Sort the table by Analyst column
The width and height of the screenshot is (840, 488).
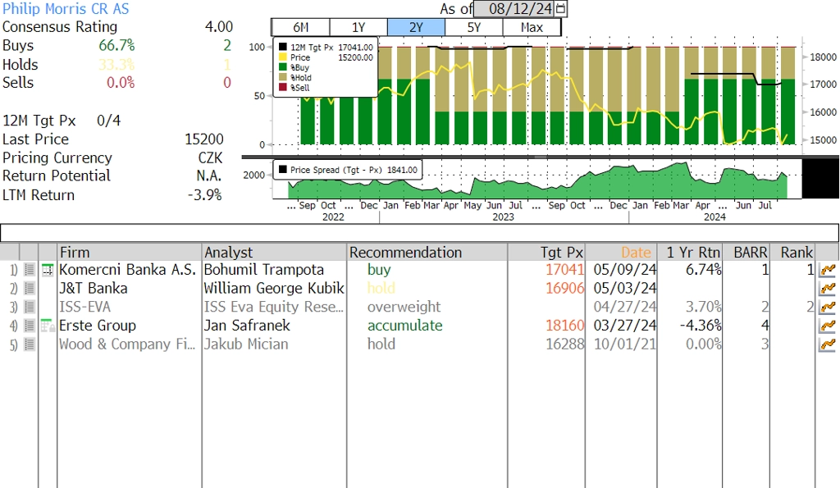pos(274,253)
